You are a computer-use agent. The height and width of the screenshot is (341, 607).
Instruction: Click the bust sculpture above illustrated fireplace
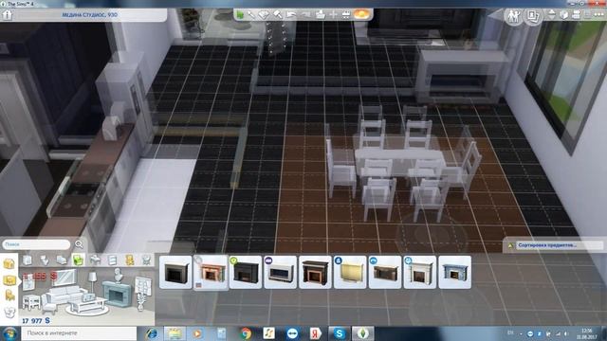click(119, 276)
